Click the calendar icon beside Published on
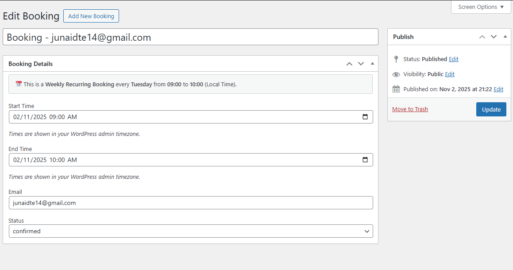This screenshot has height=270, width=513. coord(396,89)
